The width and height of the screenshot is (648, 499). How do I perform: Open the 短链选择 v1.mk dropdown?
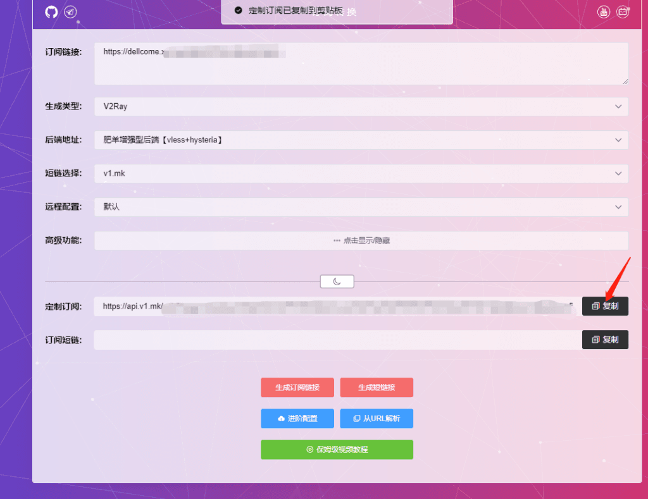[x=361, y=173]
